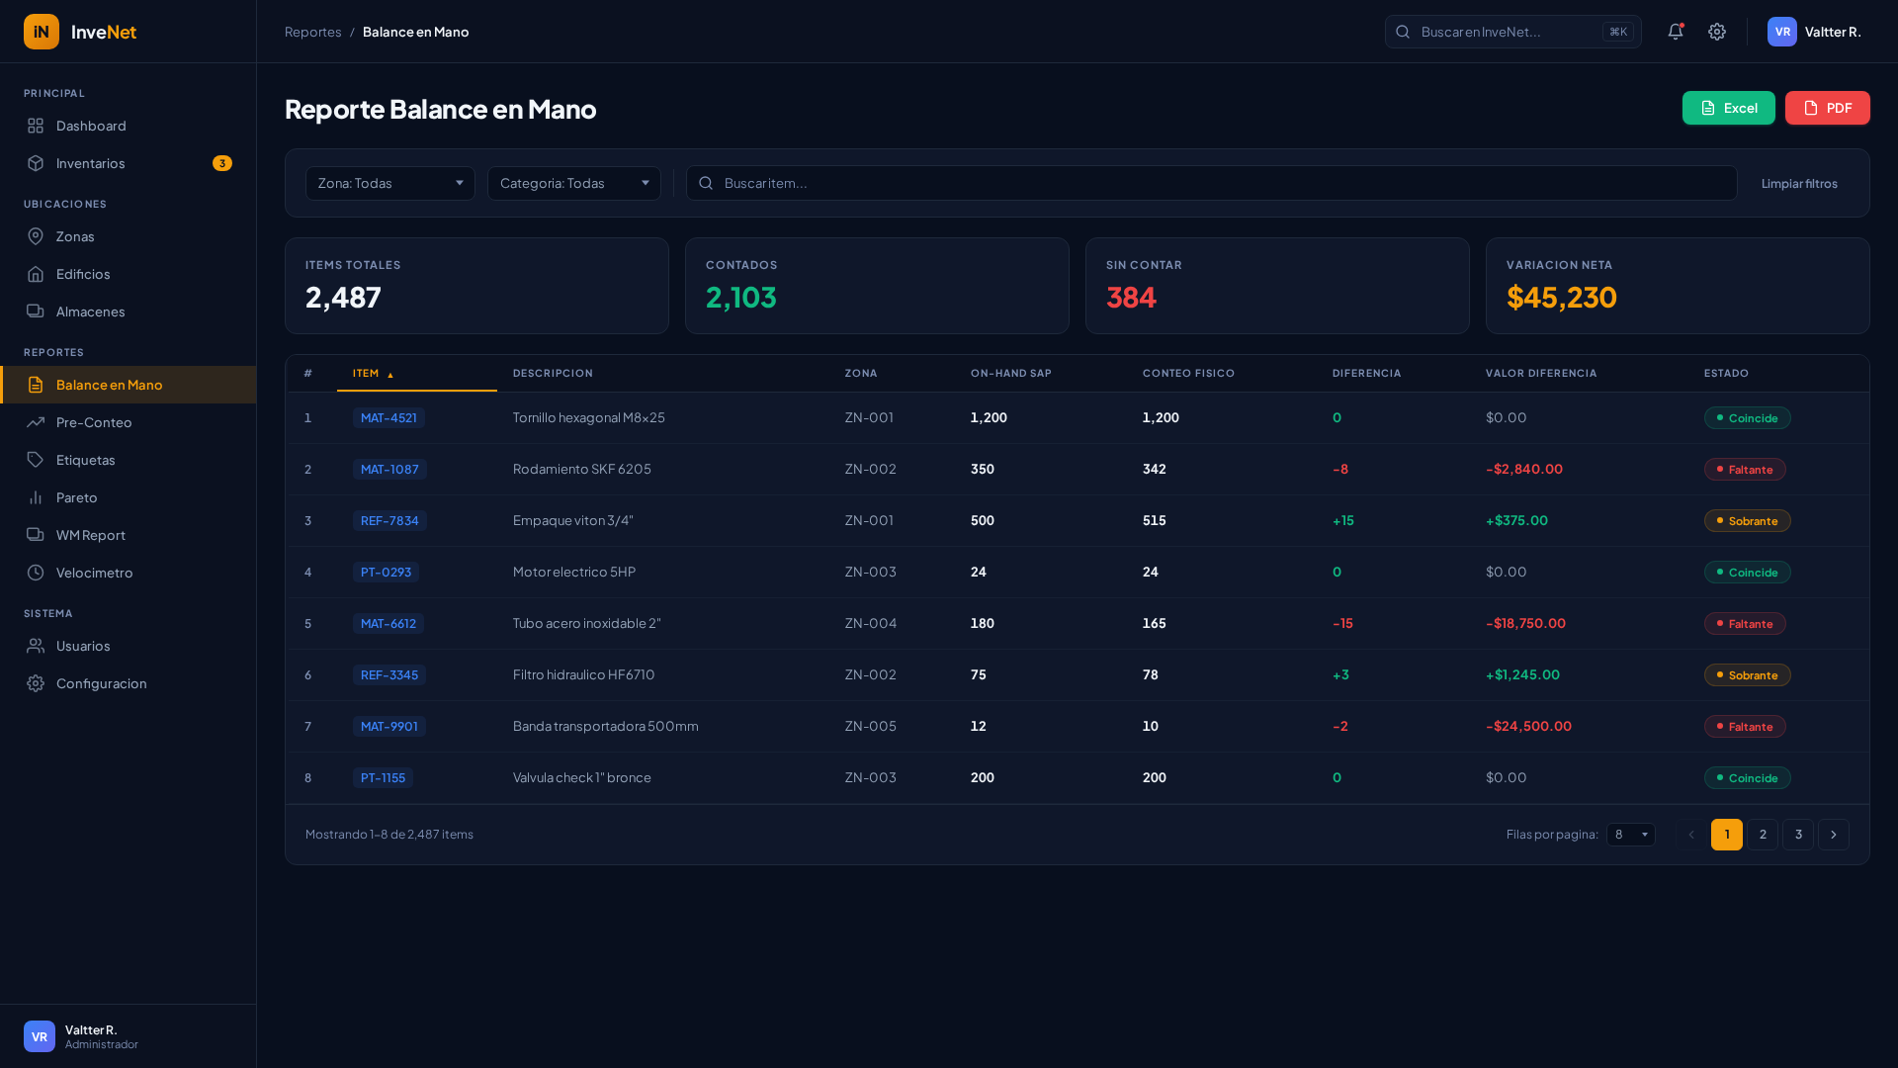The image size is (1898, 1068).
Task: Click Limpiar filtros link
Action: click(1798, 184)
